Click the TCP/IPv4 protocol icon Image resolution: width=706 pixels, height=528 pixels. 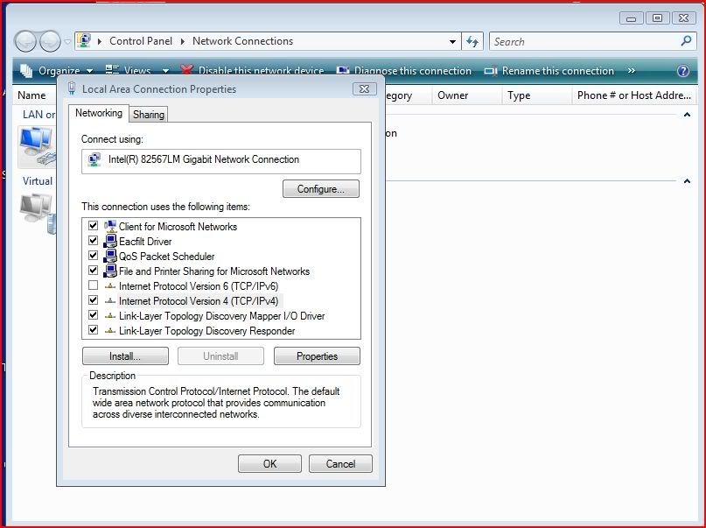click(x=110, y=301)
